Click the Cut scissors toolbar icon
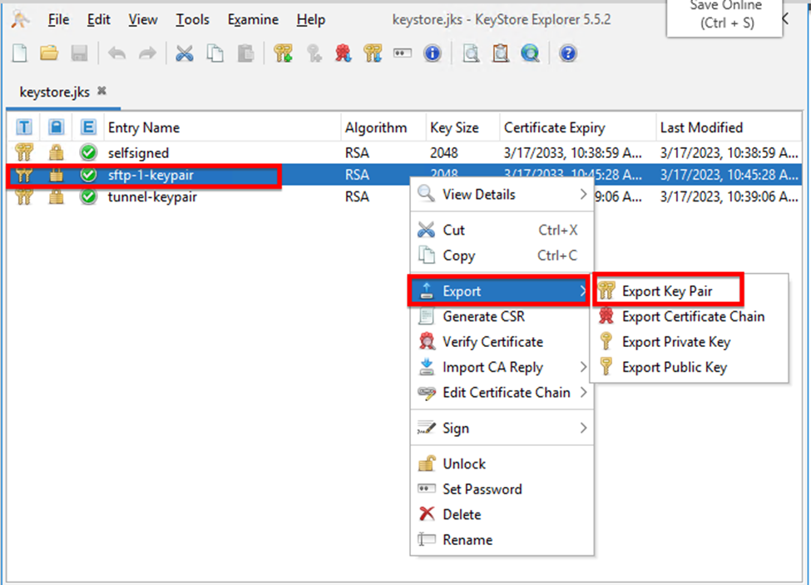 [x=185, y=54]
